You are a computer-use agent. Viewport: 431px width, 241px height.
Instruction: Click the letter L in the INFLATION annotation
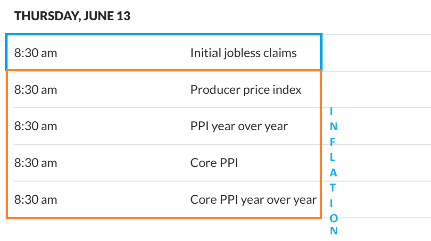(333, 157)
